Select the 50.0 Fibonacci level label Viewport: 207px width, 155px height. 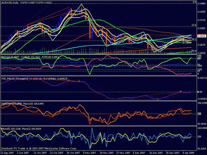pyautogui.click(x=194, y=51)
